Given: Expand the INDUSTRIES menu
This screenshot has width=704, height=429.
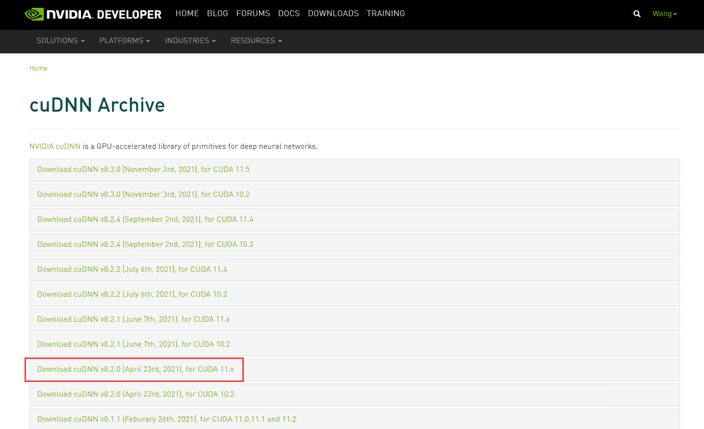Looking at the screenshot, I should tap(190, 41).
